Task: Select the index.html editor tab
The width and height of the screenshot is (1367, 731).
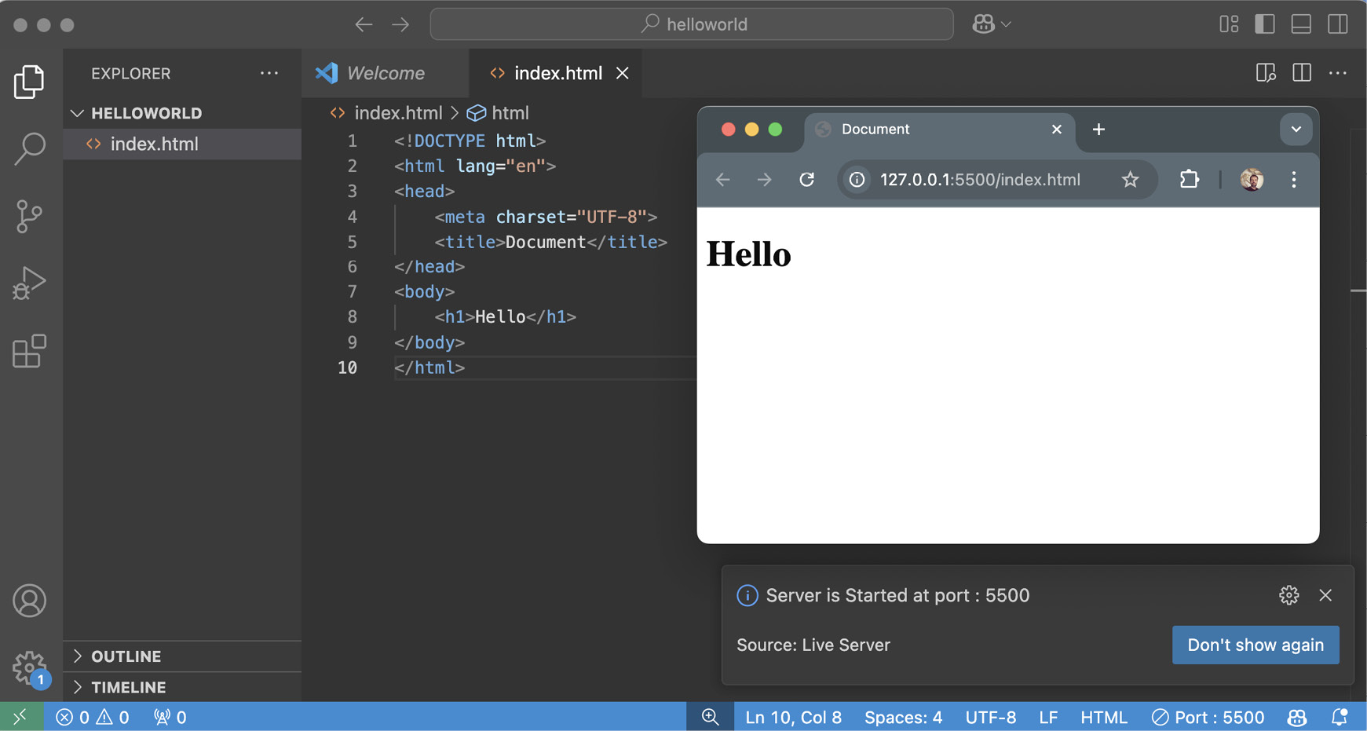Action: pos(556,73)
